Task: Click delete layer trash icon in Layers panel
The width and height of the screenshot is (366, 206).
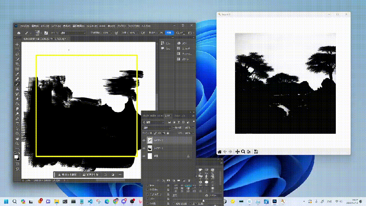Action: pyautogui.click(x=189, y=181)
